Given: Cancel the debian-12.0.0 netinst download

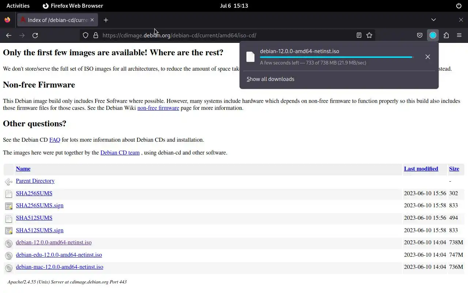Looking at the screenshot, I should [x=428, y=57].
